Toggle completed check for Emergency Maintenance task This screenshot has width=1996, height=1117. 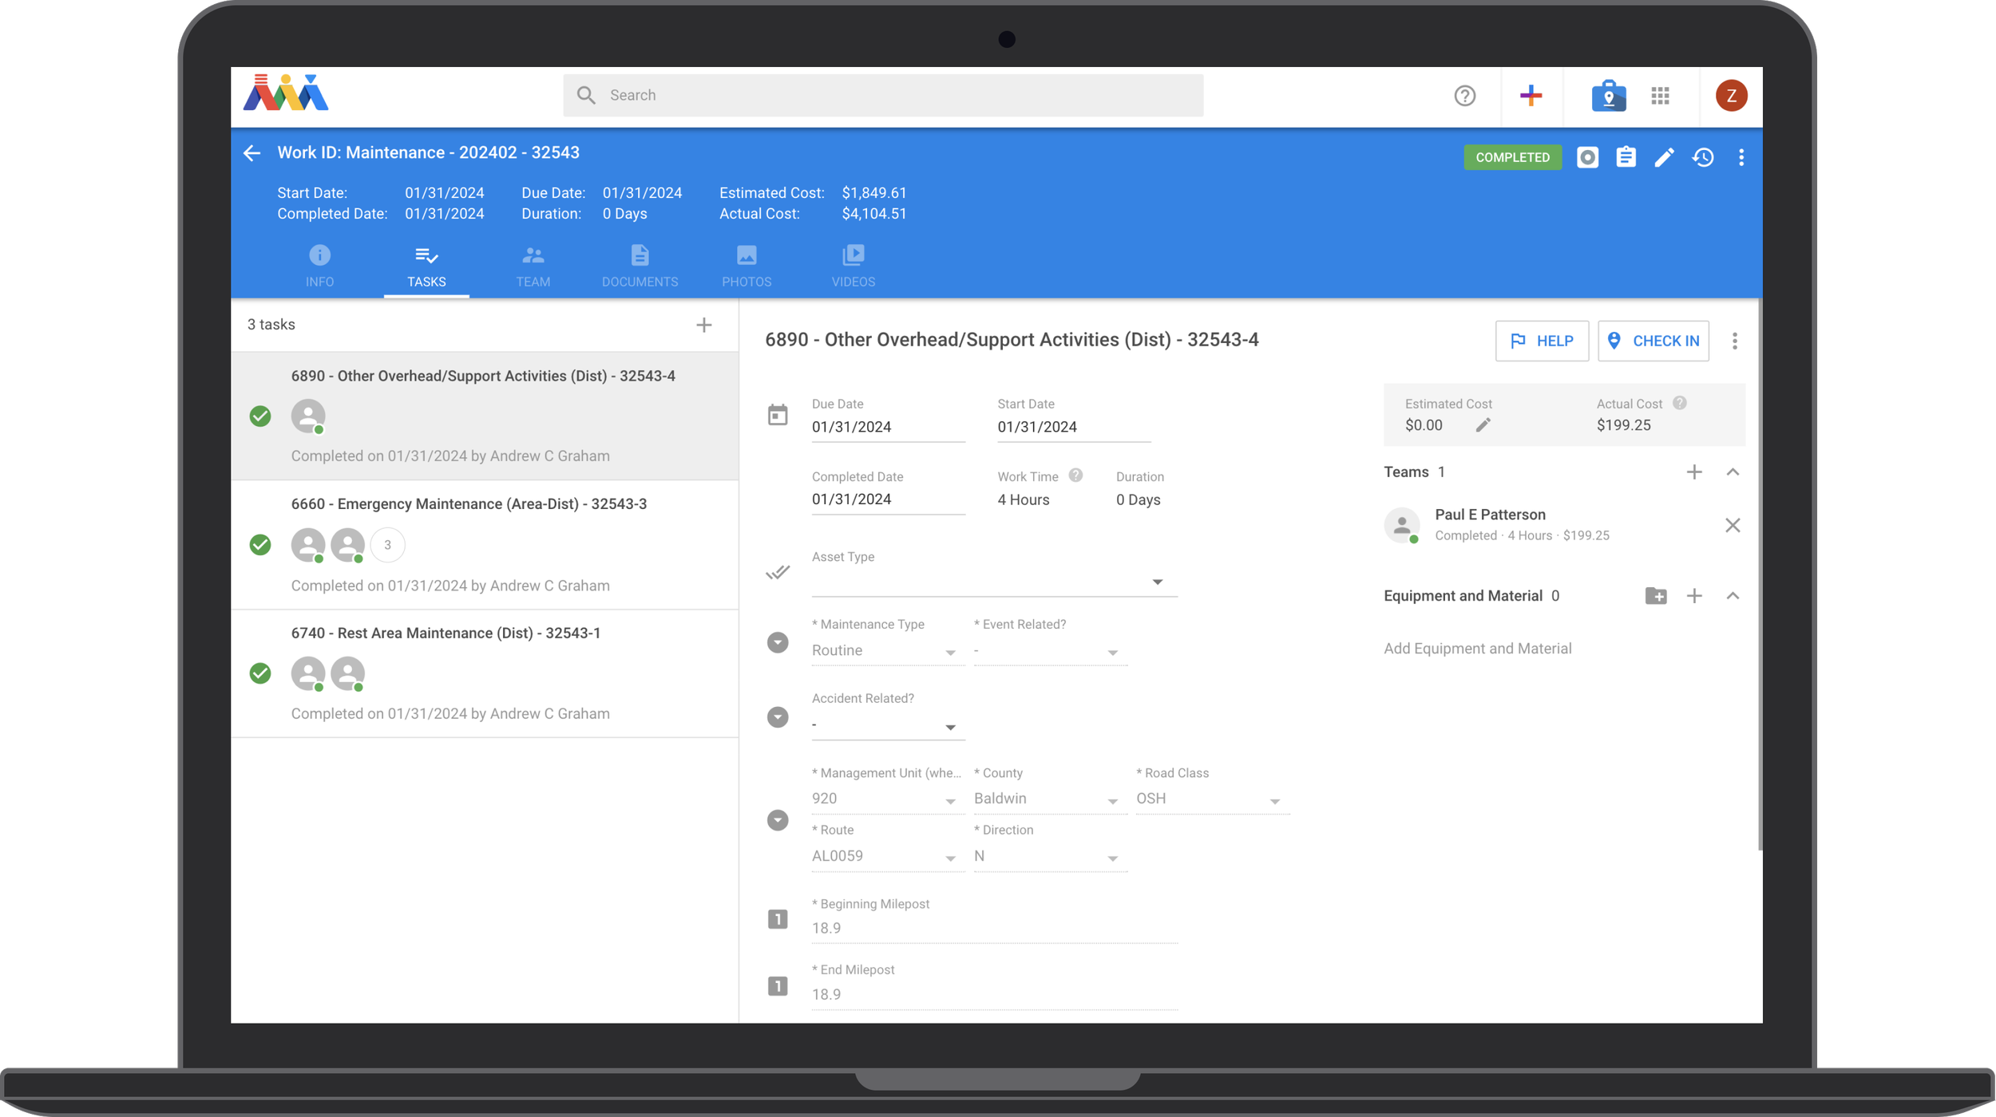260,545
